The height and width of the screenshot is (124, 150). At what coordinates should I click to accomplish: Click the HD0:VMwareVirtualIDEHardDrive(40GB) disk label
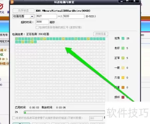pyautogui.click(x=63, y=11)
